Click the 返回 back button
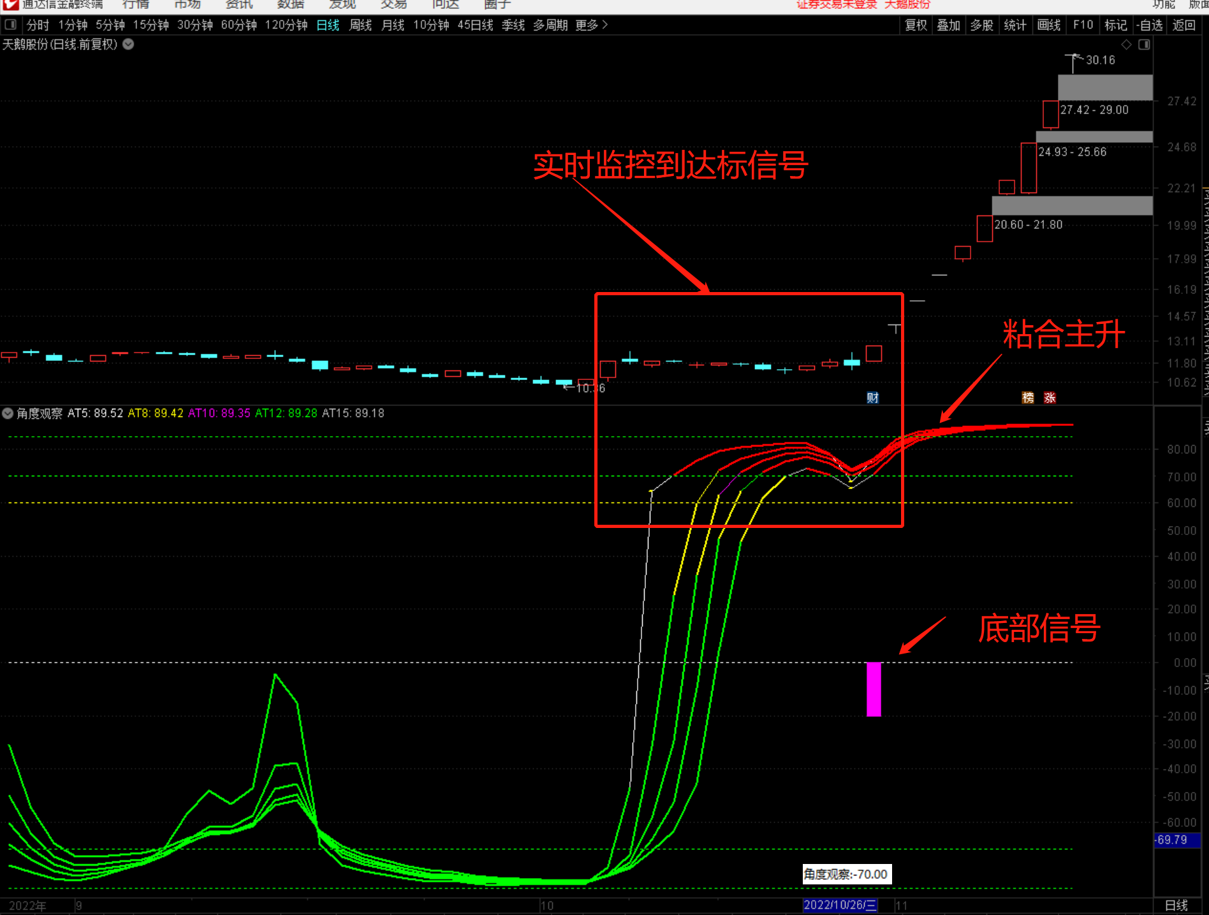 coord(1183,25)
